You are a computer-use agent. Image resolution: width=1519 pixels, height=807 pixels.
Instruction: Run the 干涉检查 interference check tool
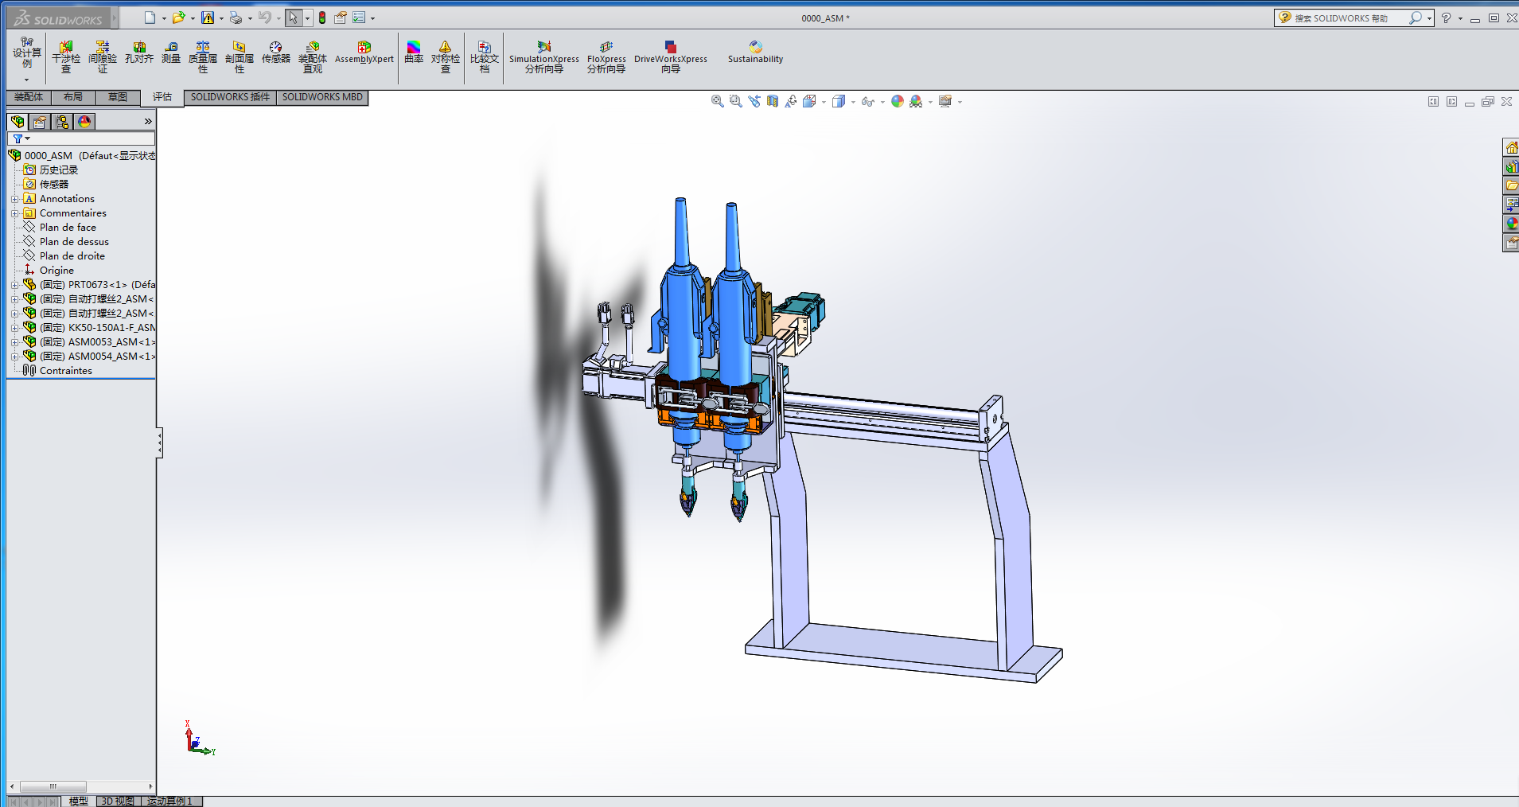tap(66, 57)
